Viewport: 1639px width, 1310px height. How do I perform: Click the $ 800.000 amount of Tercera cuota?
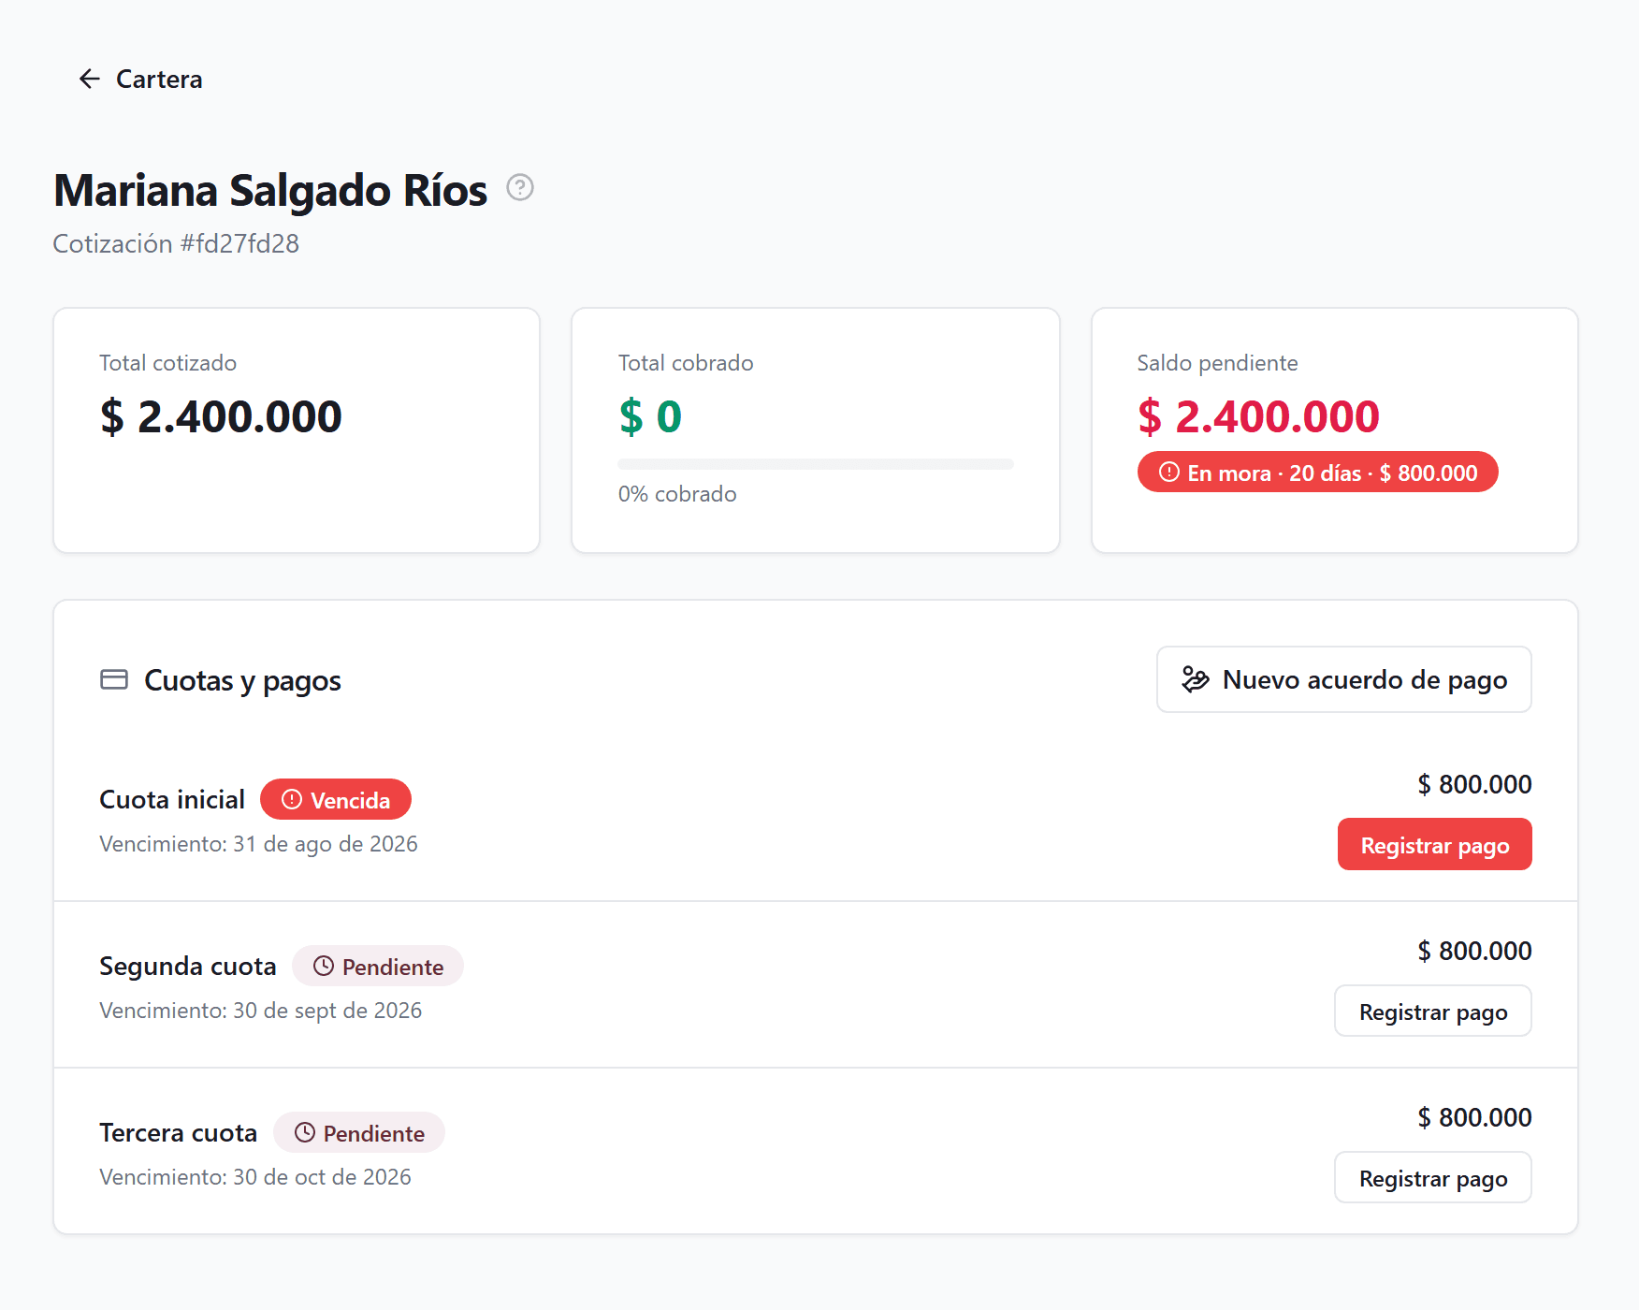click(x=1474, y=1117)
